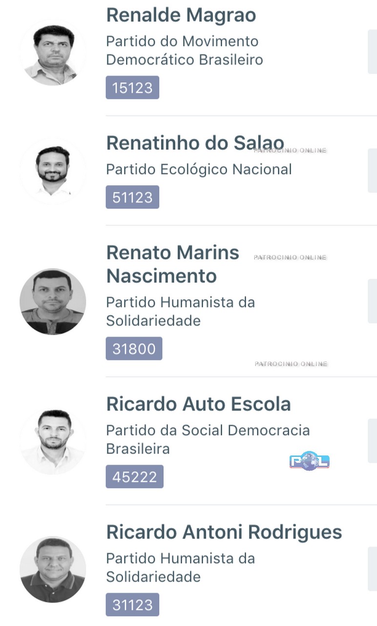The width and height of the screenshot is (377, 626).
Task: Open the Renalde Magrao candidate name
Action: [181, 15]
